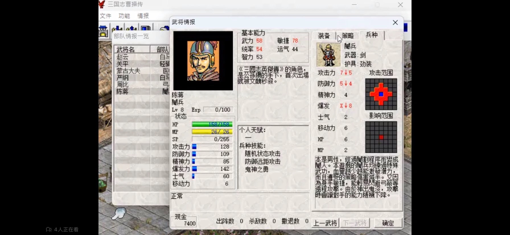Click the green HP bar 158/158

[212, 124]
